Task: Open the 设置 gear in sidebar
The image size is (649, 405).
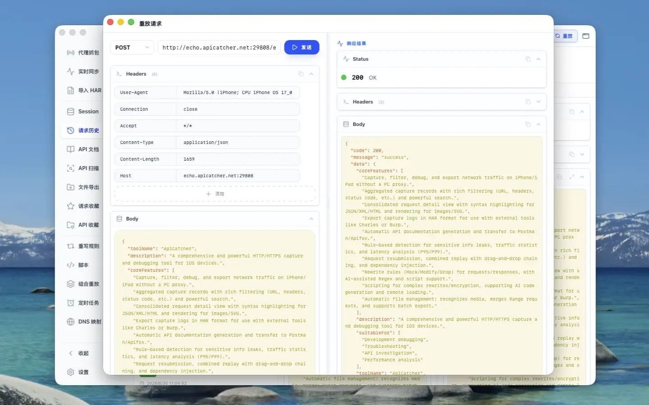Action: tap(78, 372)
